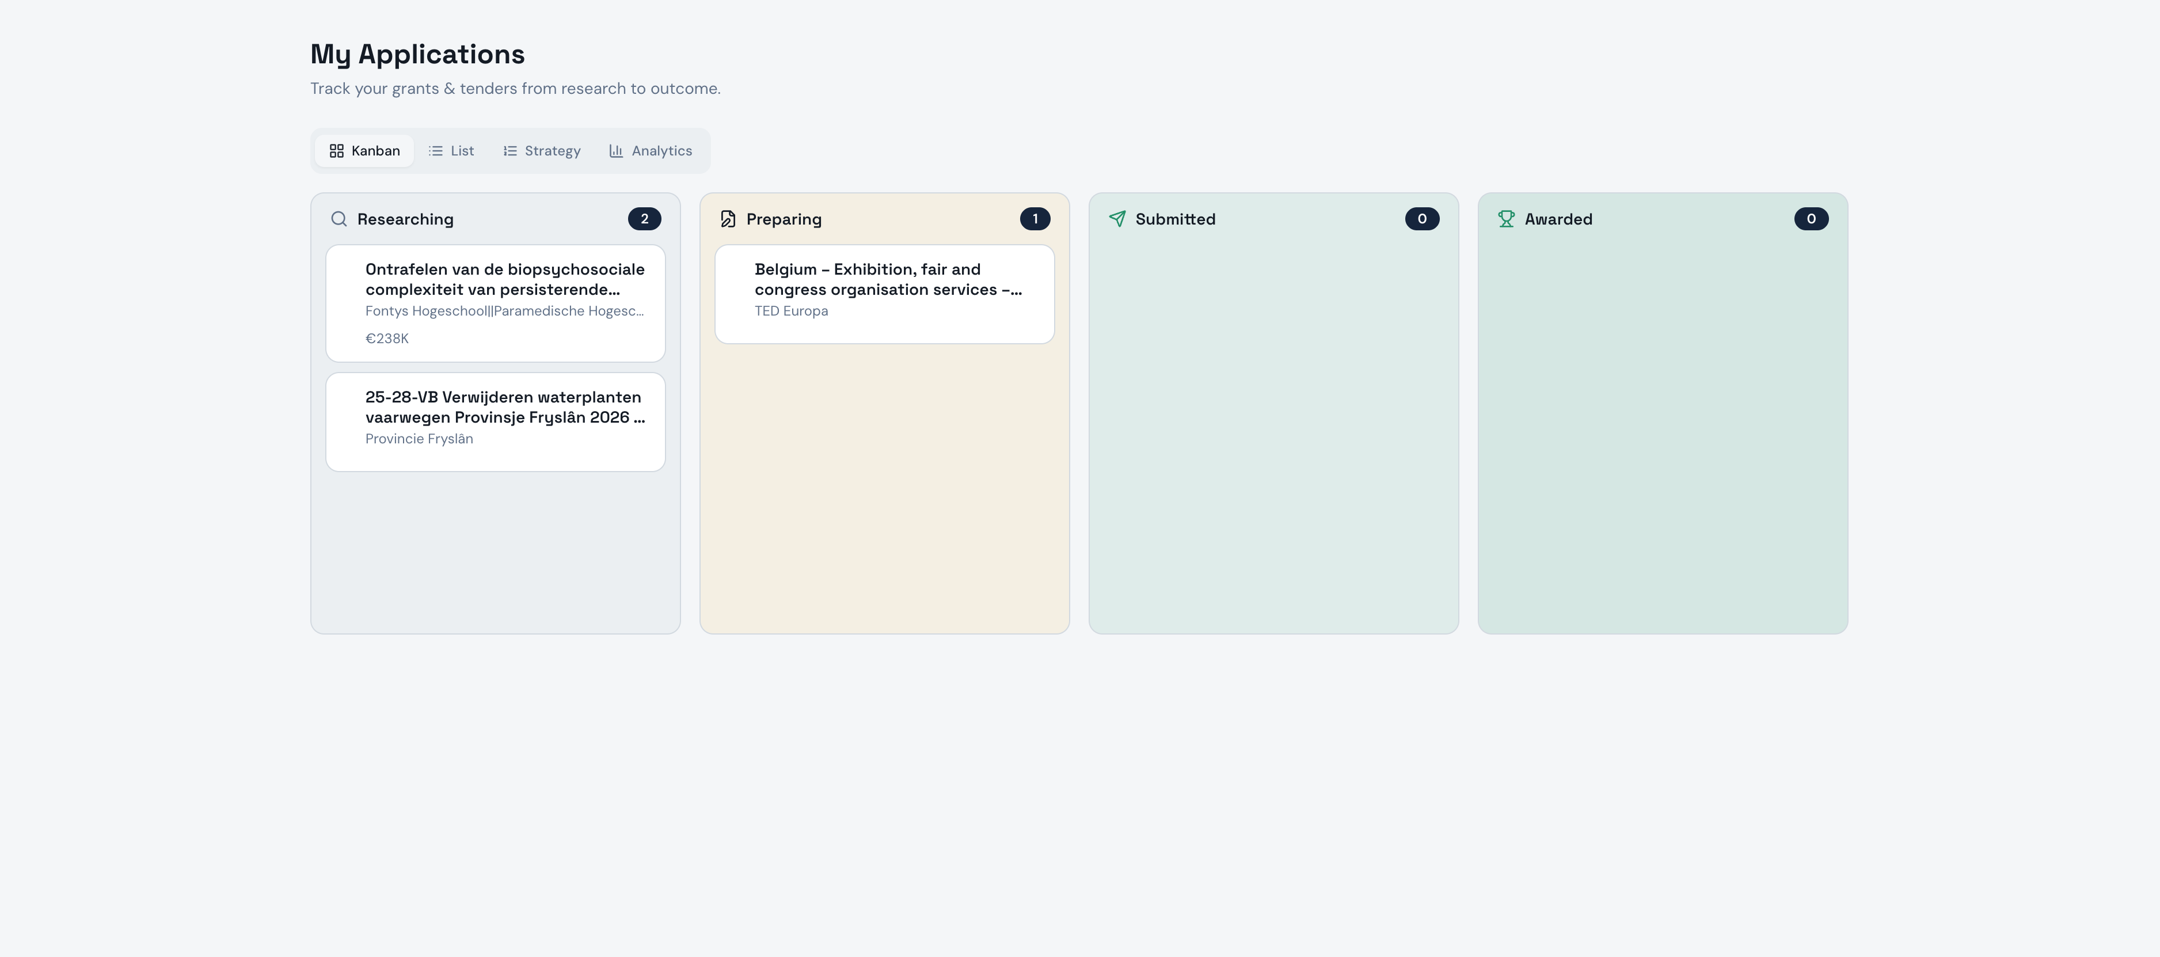Select the Strategy list icon
Image resolution: width=2160 pixels, height=957 pixels.
click(x=510, y=150)
